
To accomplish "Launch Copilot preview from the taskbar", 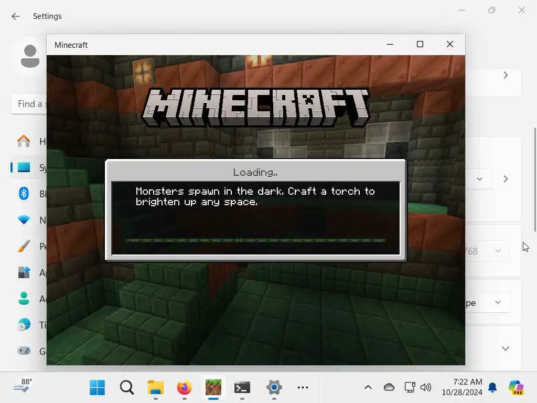I will coord(517,388).
